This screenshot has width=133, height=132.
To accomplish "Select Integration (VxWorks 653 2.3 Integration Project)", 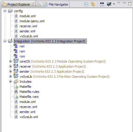I will (50, 41).
